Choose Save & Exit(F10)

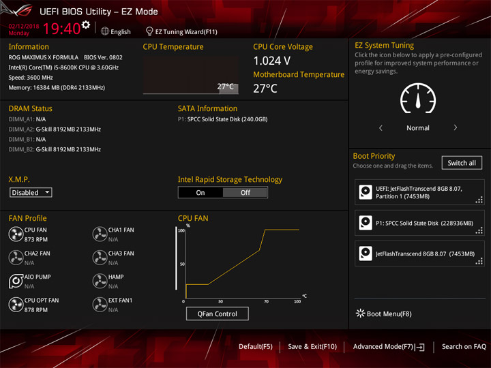click(x=312, y=346)
